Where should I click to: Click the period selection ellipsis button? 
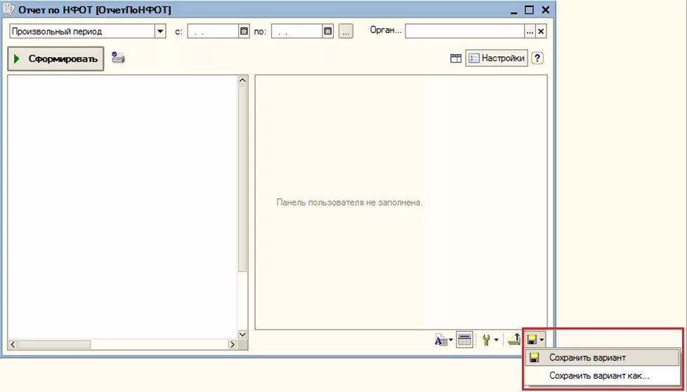(346, 32)
